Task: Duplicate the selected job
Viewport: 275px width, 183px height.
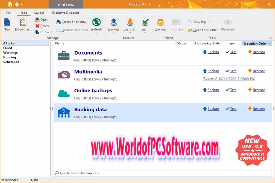Action: pos(45,32)
